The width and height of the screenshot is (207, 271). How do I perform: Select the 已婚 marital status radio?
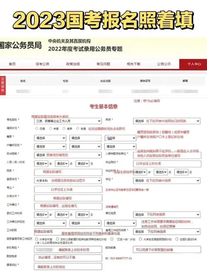coord(36,128)
